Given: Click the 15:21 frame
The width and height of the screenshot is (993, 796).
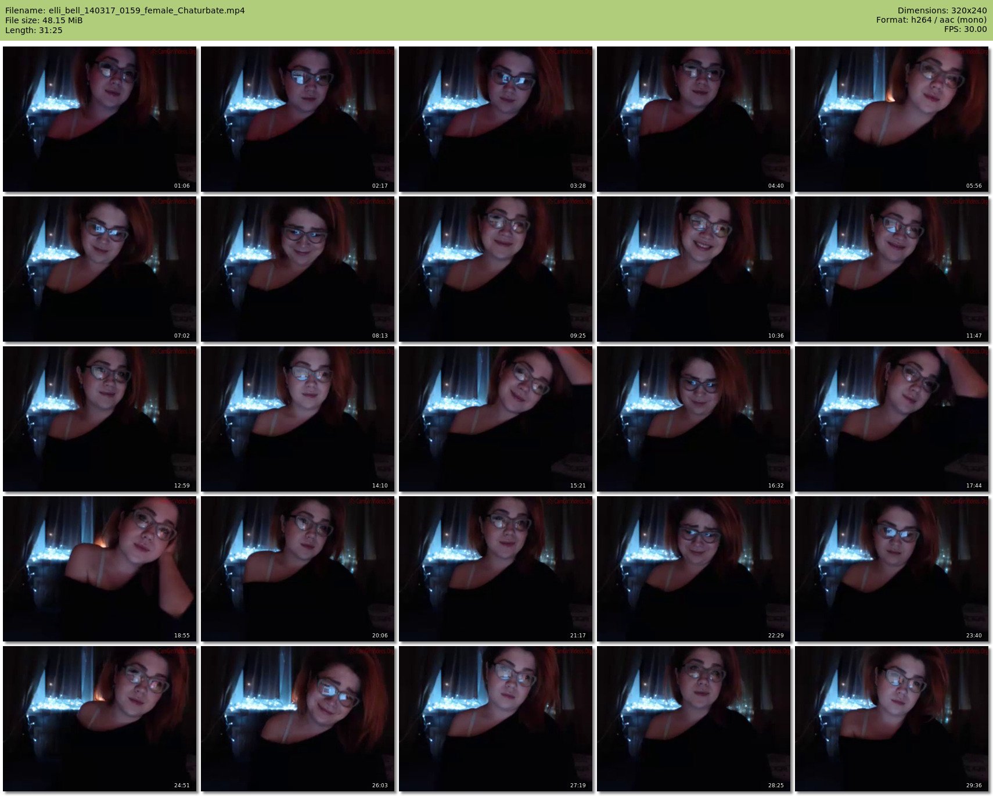Looking at the screenshot, I should coord(496,419).
